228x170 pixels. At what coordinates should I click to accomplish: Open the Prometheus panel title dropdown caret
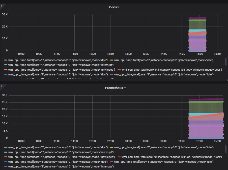(x=125, y=88)
